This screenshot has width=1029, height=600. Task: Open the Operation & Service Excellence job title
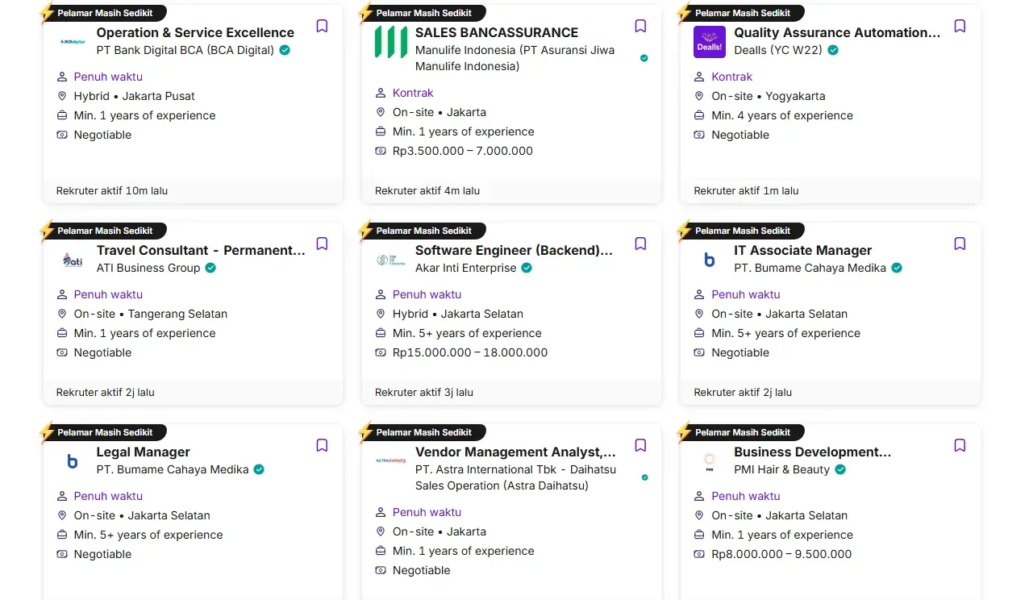point(195,32)
